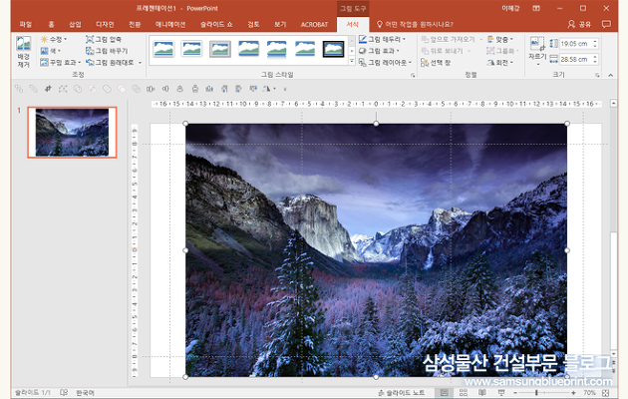Expand the picture styles gallery more button
This screenshot has height=399, width=628.
[x=351, y=61]
